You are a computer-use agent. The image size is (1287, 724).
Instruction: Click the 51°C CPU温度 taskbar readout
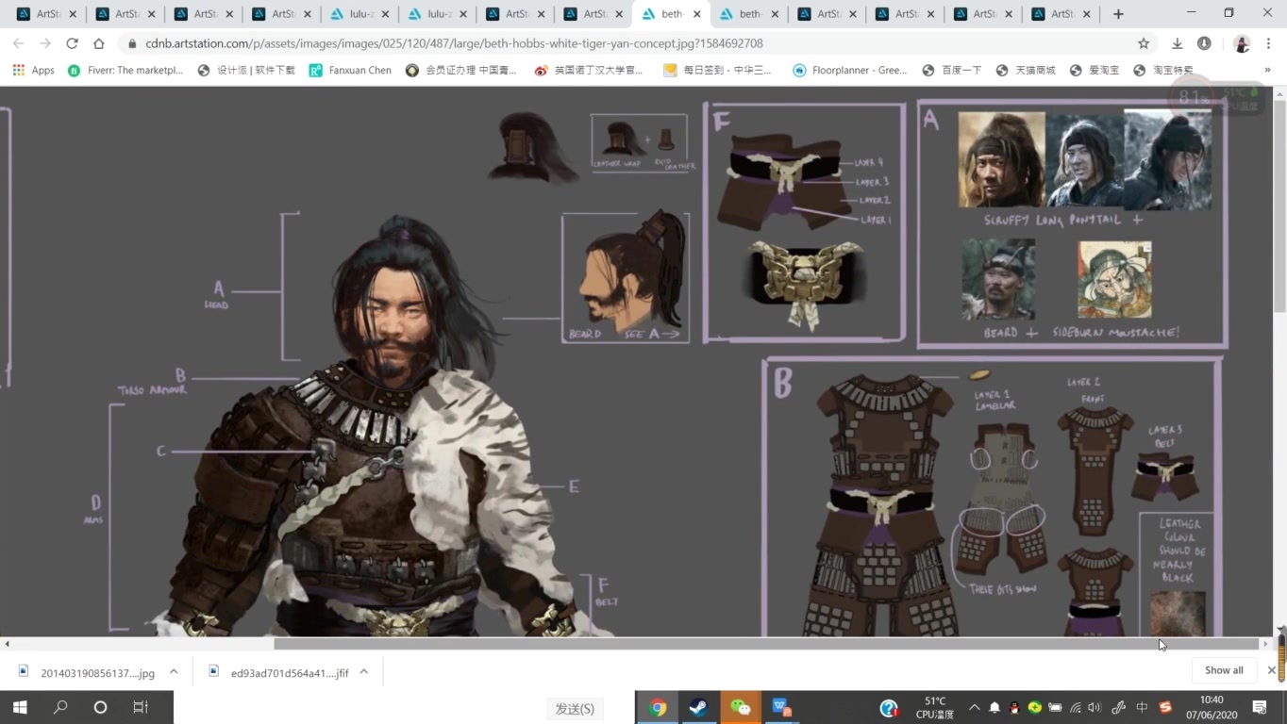[935, 707]
